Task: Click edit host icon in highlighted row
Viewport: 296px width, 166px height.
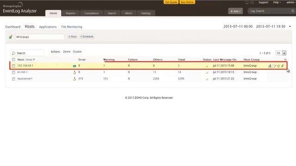Action: [x=274, y=66]
